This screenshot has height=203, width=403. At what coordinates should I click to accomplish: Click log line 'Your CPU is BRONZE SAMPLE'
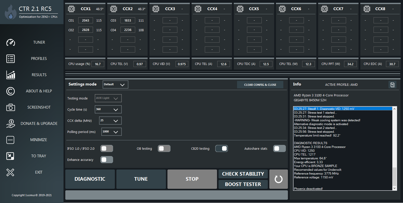coord(316,166)
